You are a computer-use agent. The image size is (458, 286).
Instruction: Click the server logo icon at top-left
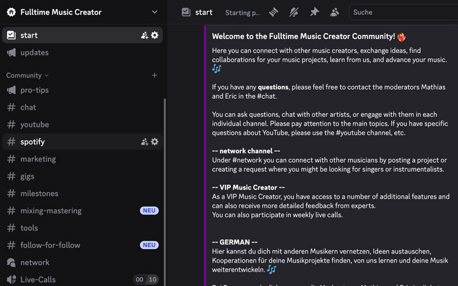tap(11, 12)
